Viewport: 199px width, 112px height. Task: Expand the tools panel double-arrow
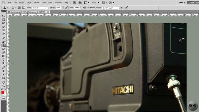click(x=2, y=11)
